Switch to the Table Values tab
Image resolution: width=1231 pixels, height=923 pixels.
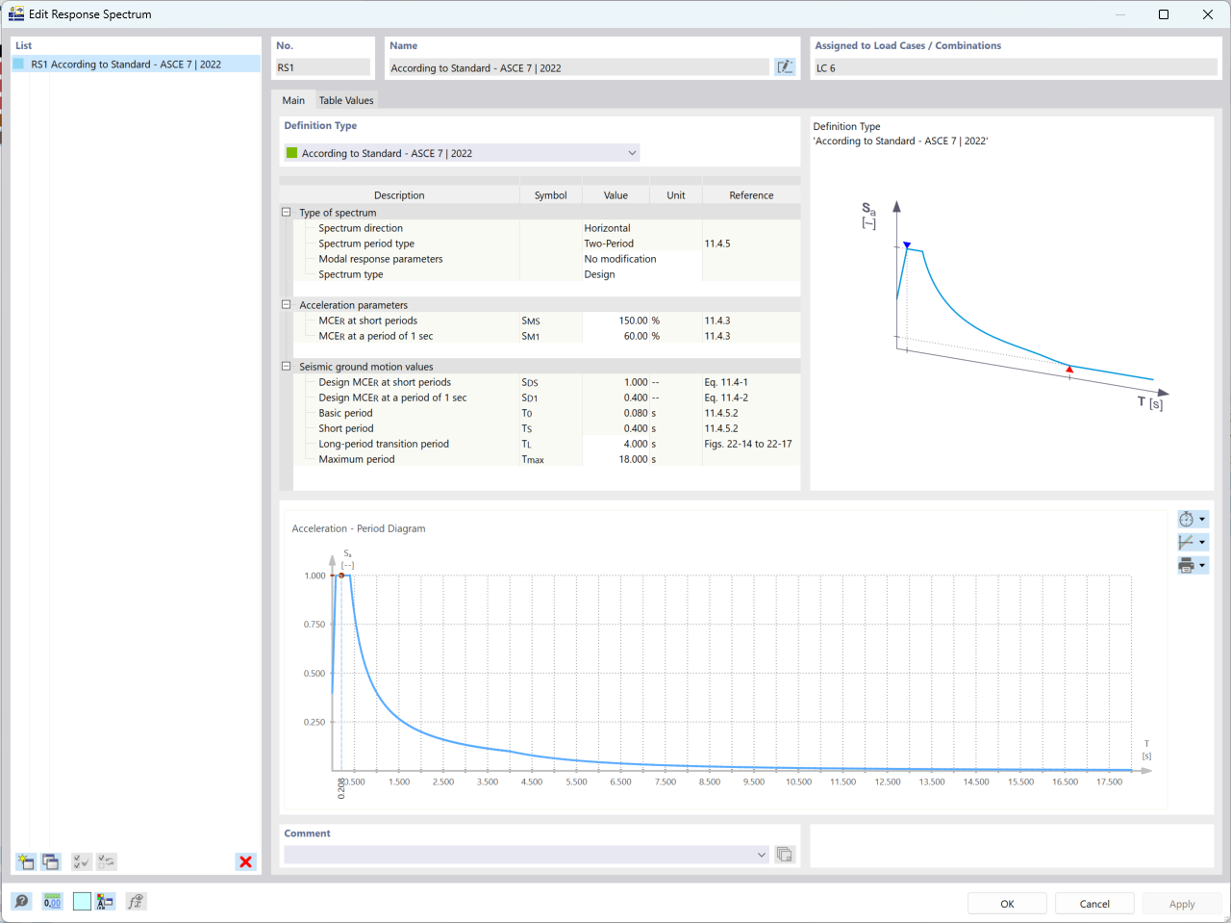pyautogui.click(x=346, y=100)
